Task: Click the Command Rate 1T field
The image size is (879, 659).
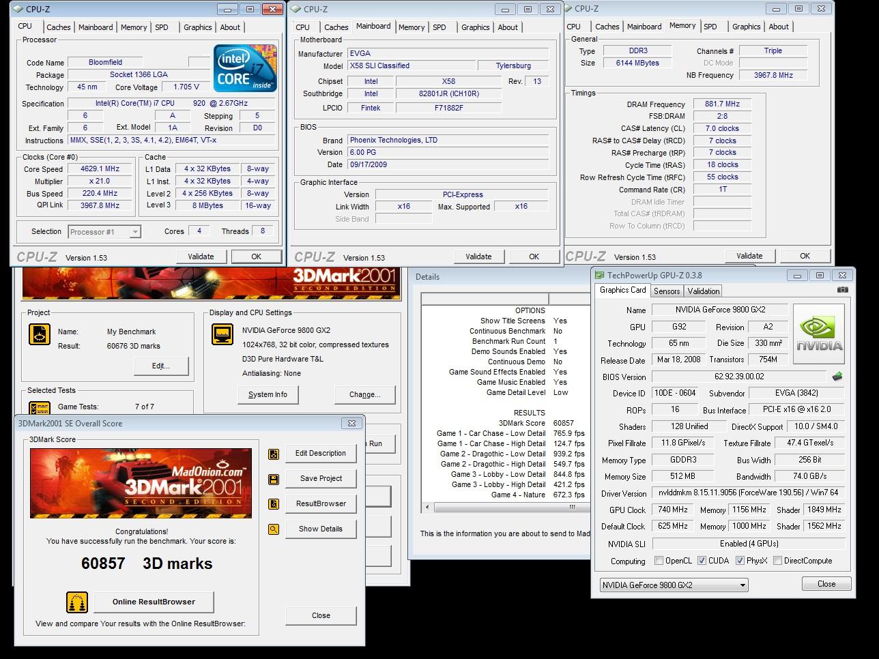Action: pos(722,190)
